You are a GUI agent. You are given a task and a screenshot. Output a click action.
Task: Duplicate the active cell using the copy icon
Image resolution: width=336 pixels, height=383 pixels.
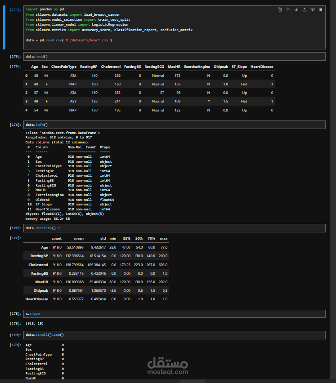280,9
